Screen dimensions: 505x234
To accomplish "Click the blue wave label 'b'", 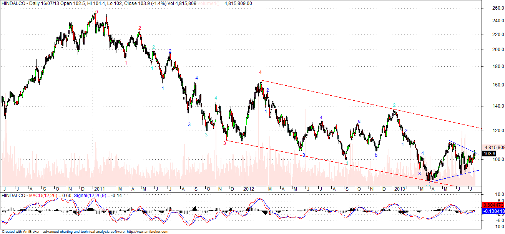I will (376, 155).
